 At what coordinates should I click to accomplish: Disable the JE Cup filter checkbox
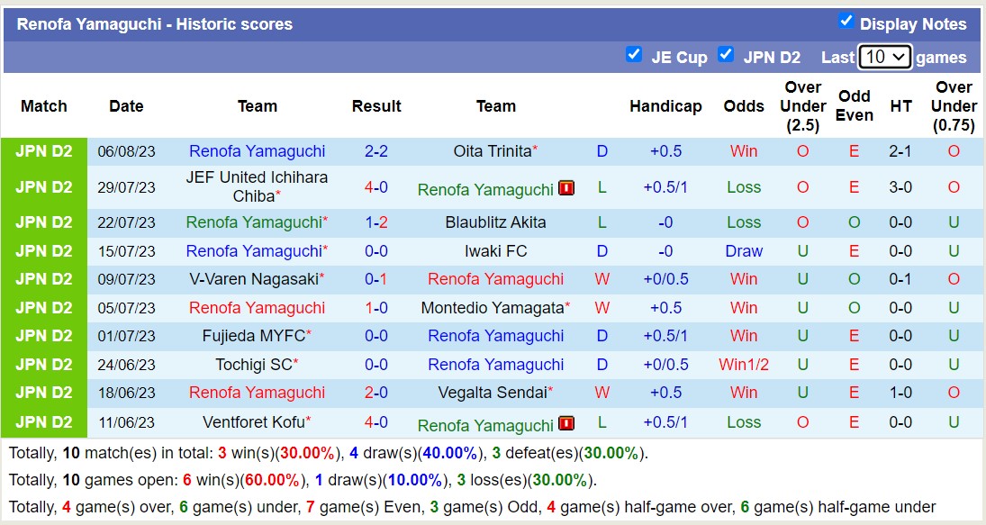pyautogui.click(x=634, y=55)
